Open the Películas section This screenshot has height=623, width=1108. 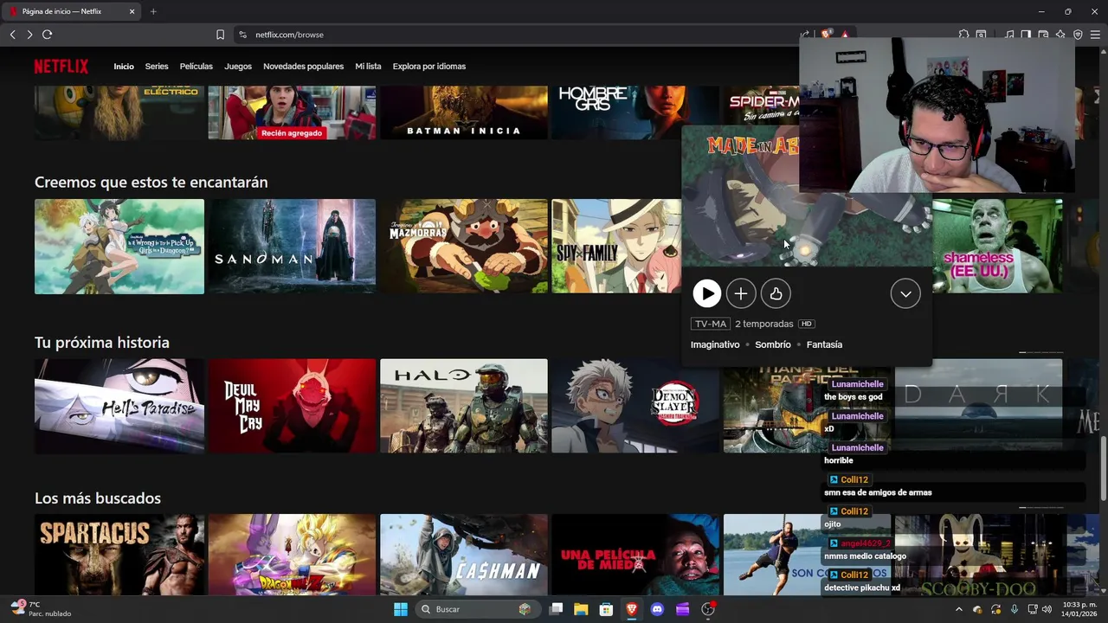pyautogui.click(x=196, y=67)
